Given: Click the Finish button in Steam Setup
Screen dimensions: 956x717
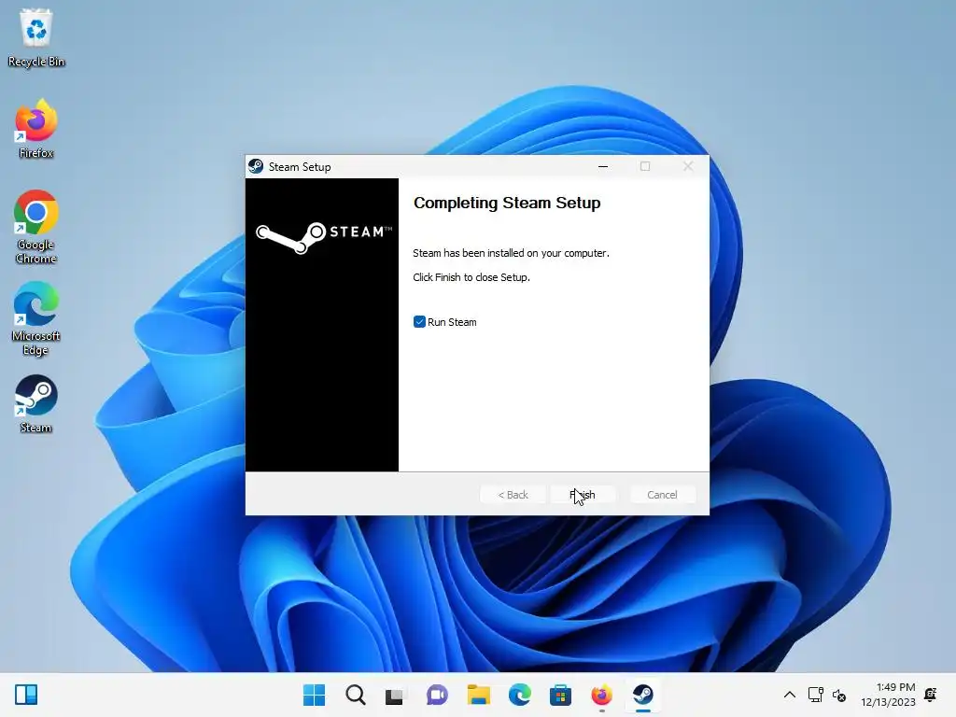Looking at the screenshot, I should (583, 495).
